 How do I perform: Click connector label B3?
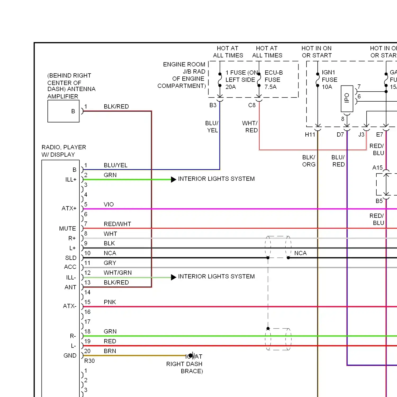(213, 105)
